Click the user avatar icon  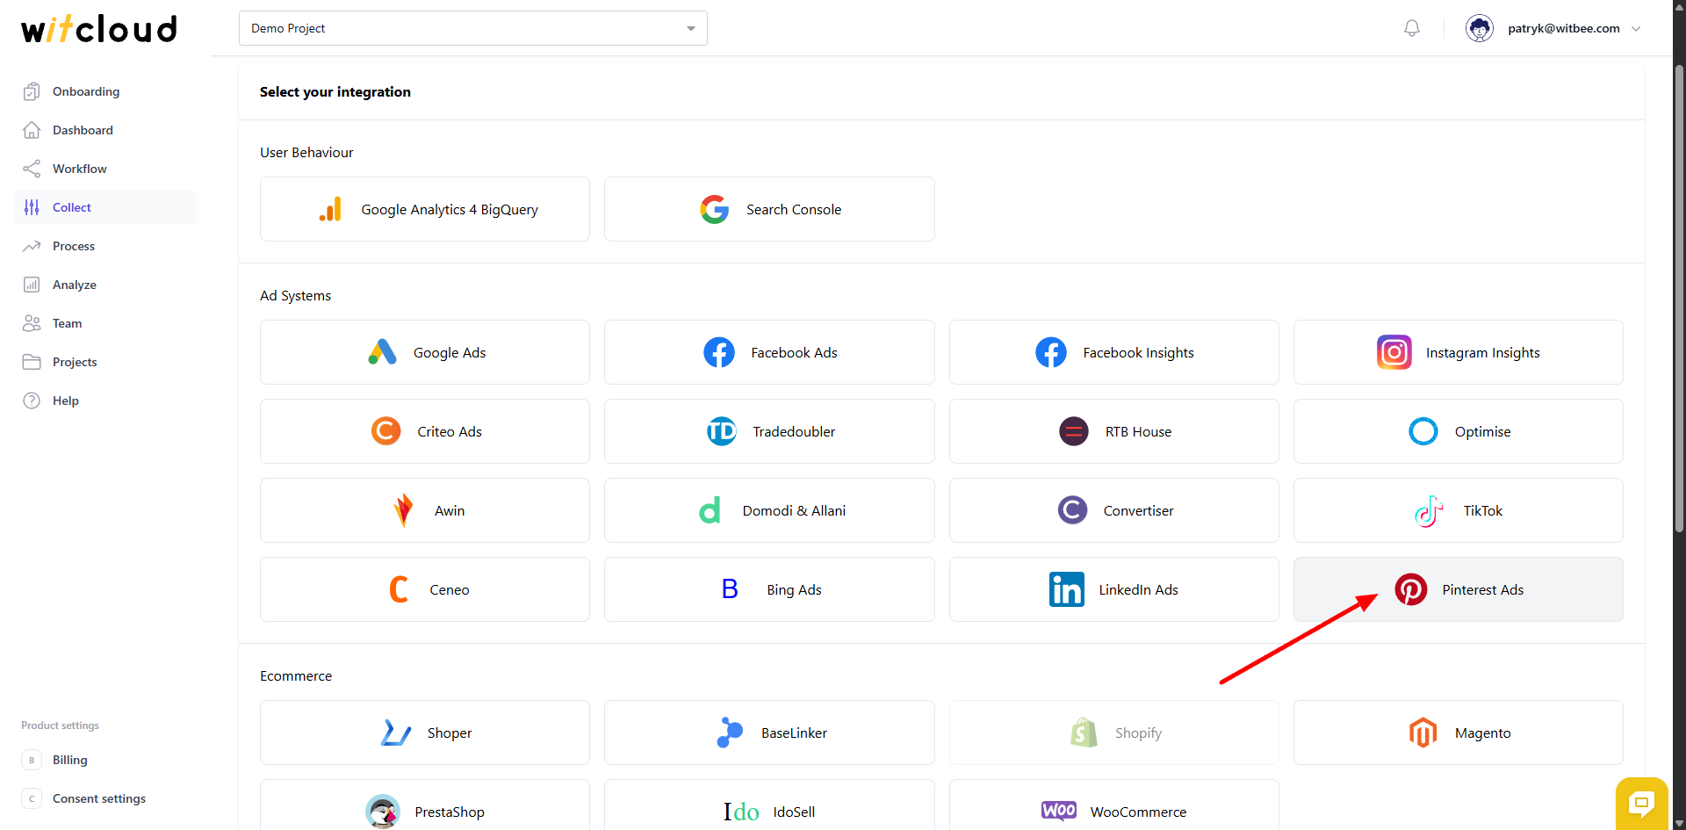(x=1480, y=28)
